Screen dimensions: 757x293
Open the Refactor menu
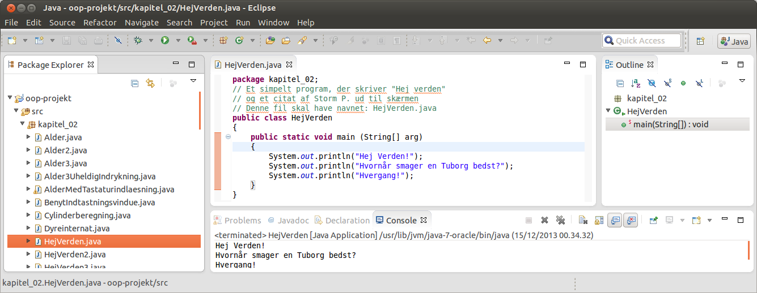coord(100,23)
